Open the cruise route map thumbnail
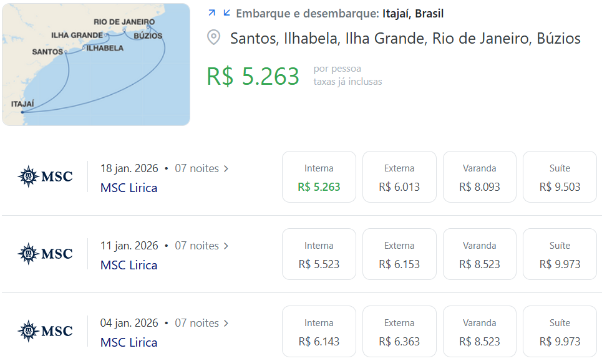 click(96, 64)
